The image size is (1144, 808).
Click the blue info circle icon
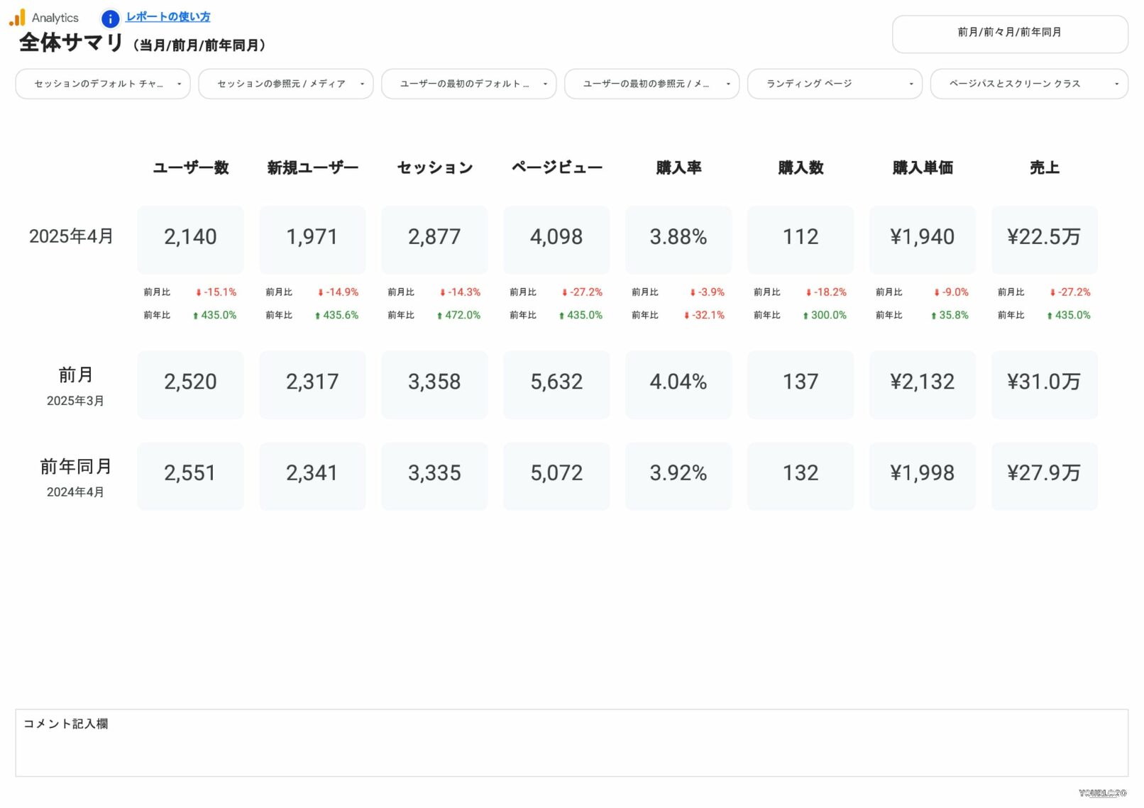[110, 18]
